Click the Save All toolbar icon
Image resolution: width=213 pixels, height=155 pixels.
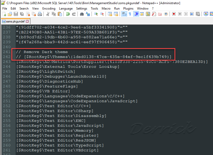click(x=22, y=14)
